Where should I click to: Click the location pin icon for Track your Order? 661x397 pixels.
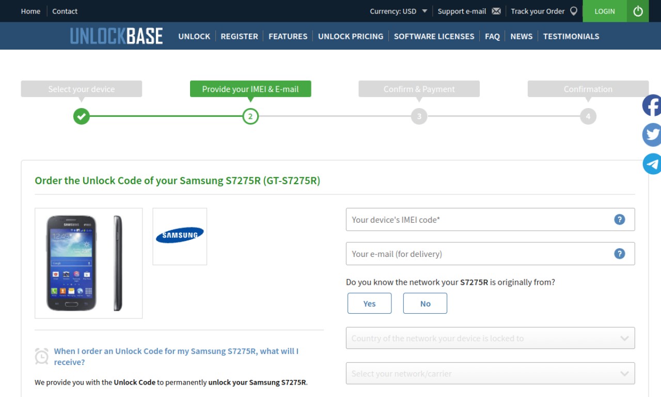[x=573, y=11]
